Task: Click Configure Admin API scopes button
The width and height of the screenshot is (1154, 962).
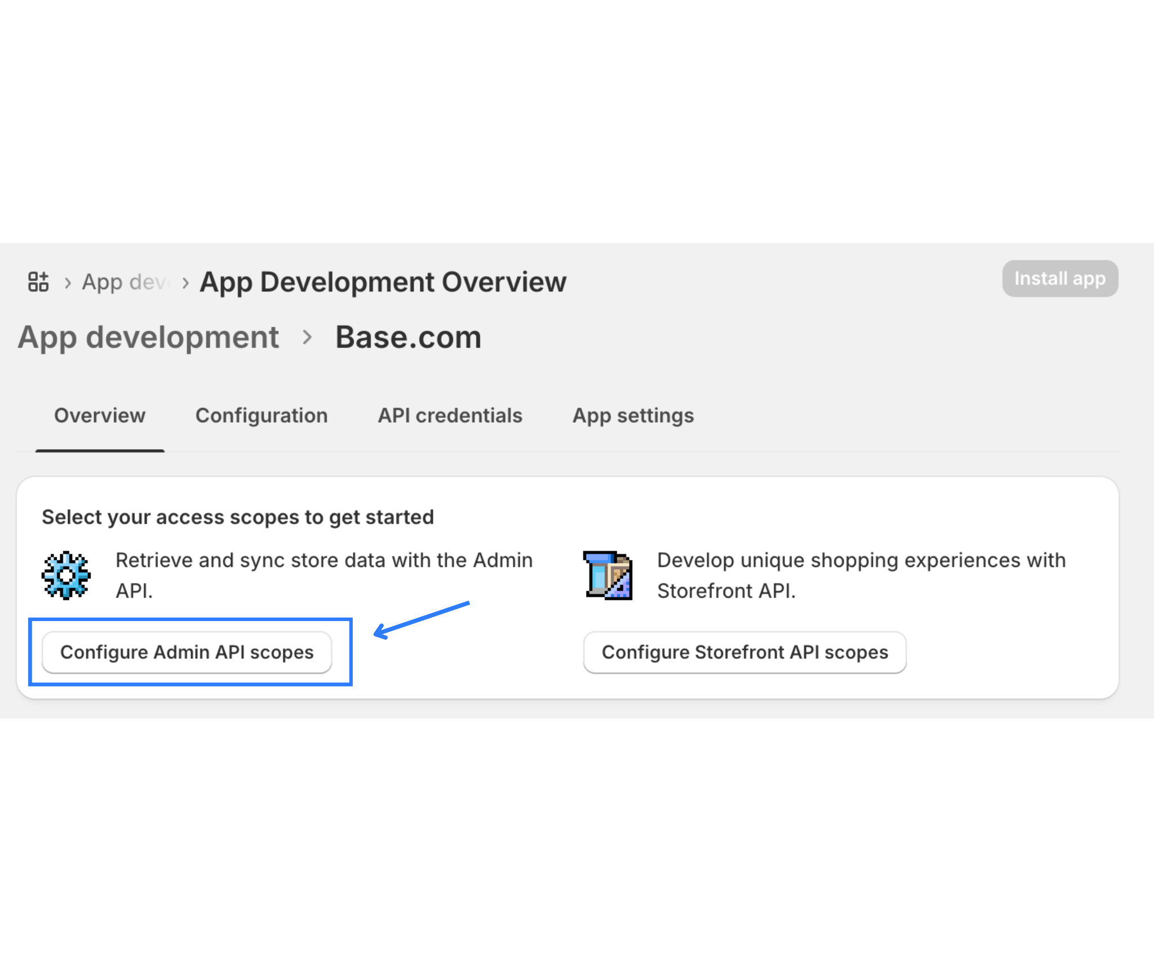Action: pos(187,652)
